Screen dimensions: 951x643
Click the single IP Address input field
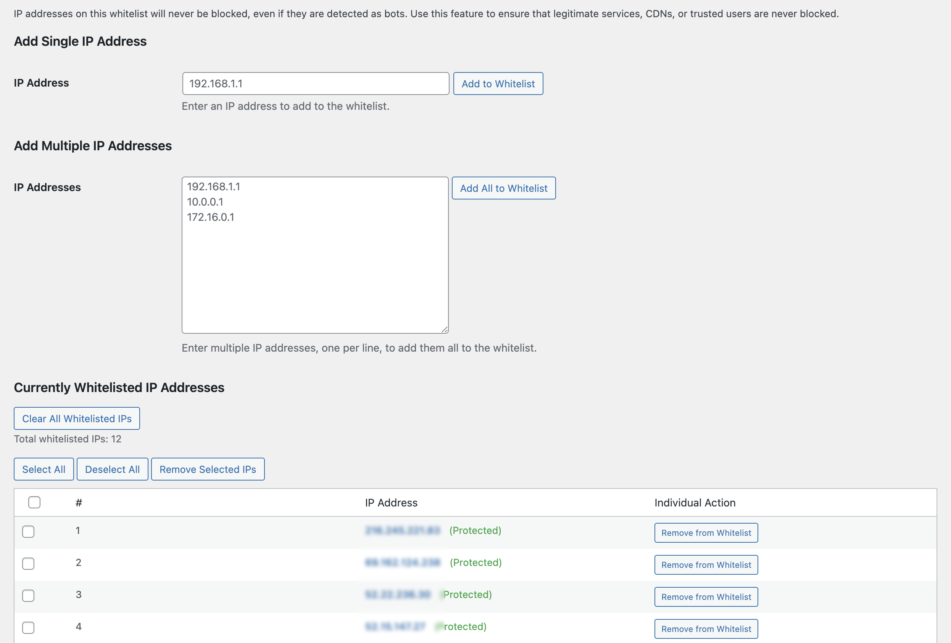tap(315, 84)
